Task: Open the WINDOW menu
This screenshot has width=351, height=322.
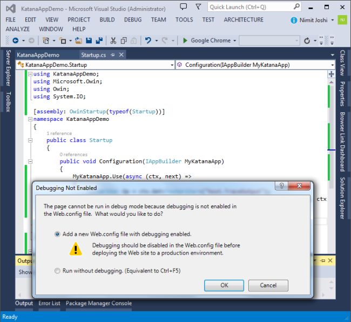Action: click(51, 29)
